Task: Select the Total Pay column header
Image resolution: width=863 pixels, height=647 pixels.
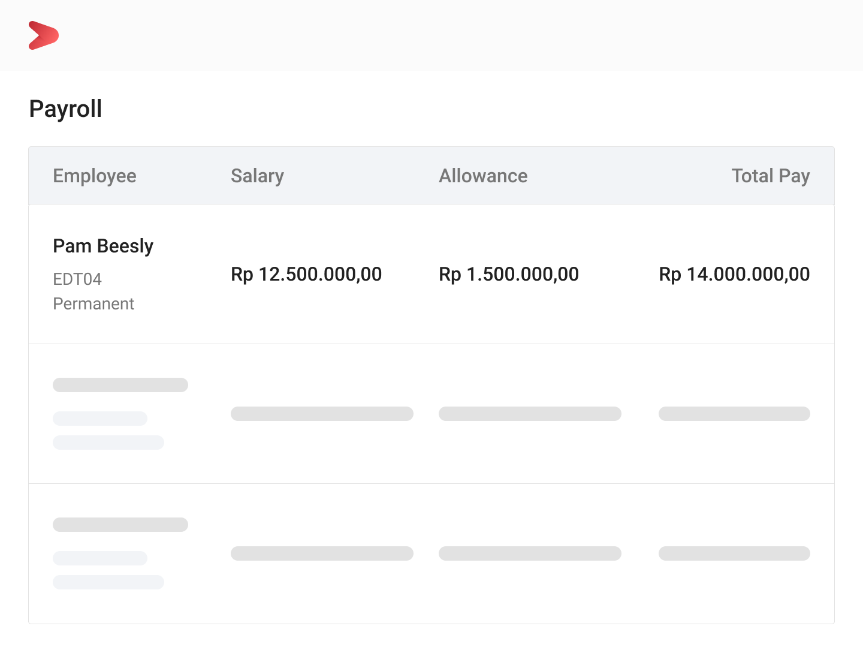Action: (x=771, y=176)
